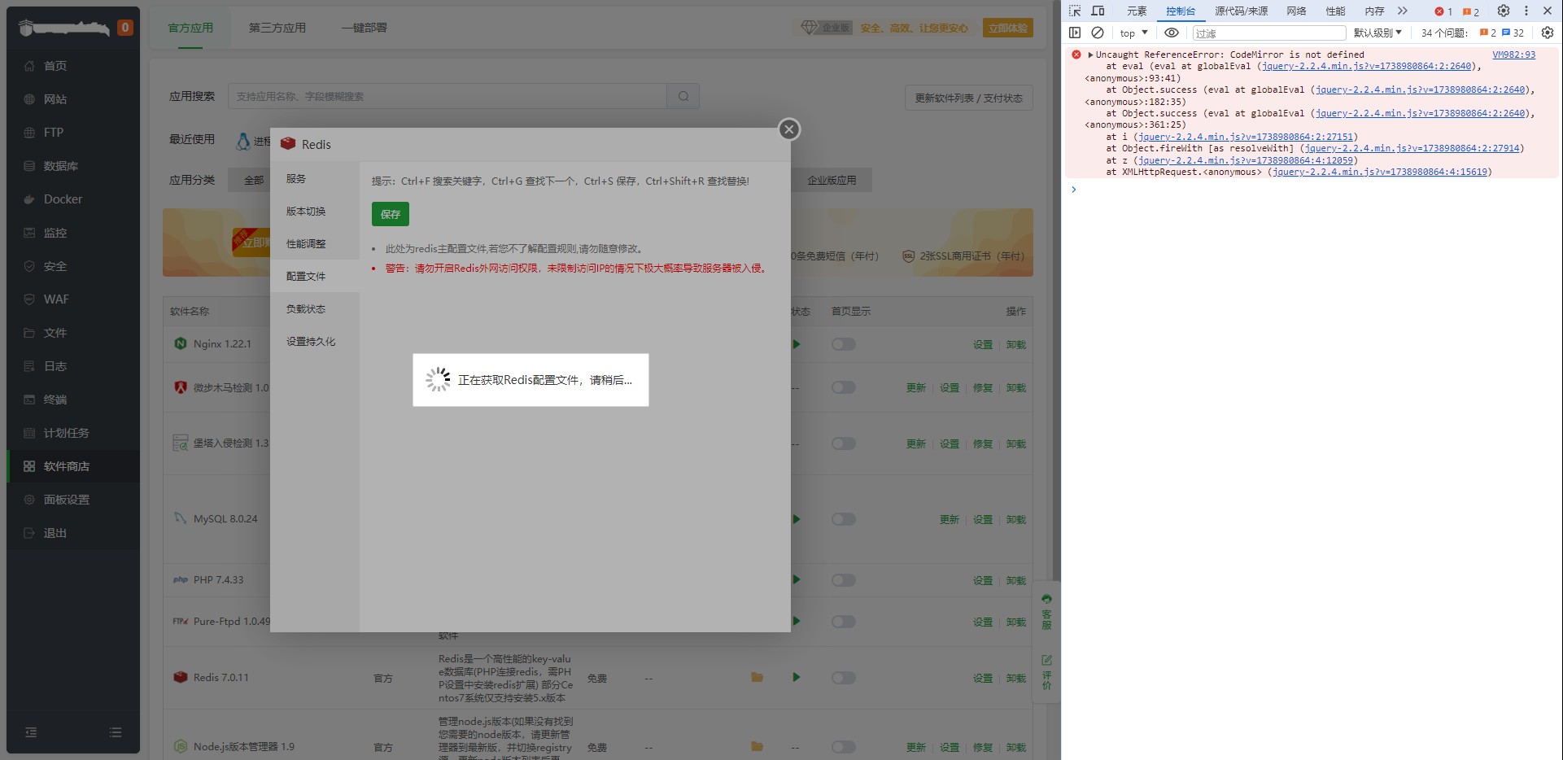Click the console 过滤 filter field
1563x760 pixels.
[x=1269, y=33]
